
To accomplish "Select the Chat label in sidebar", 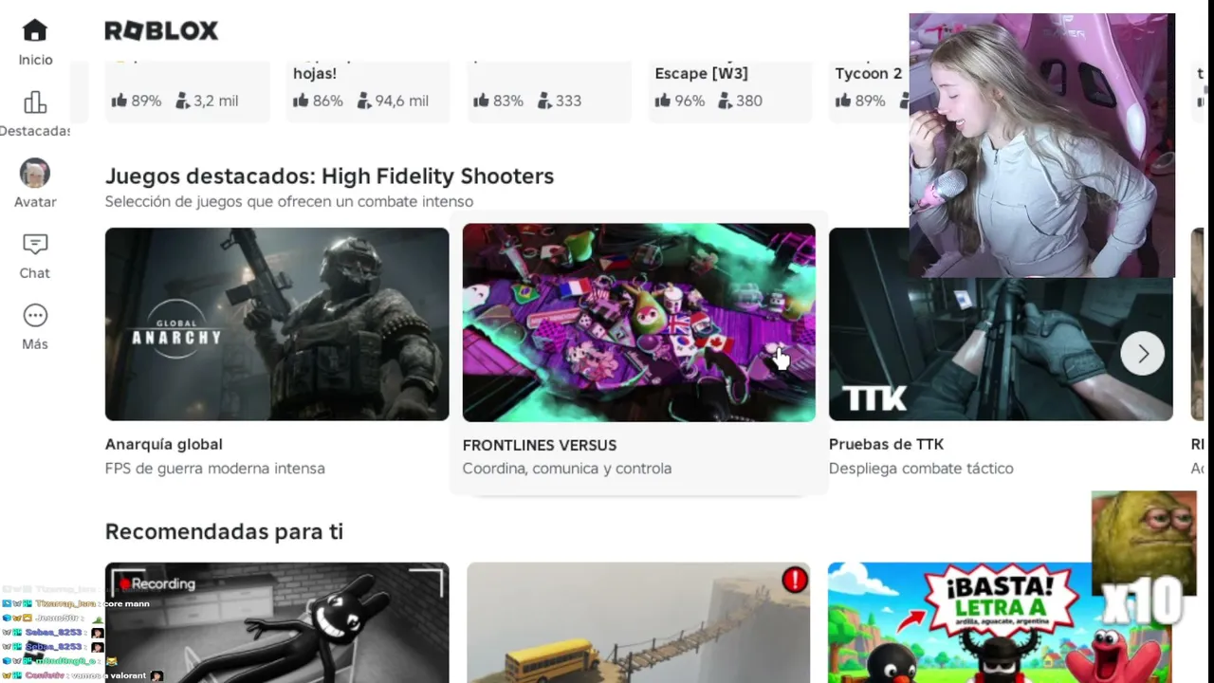I will point(35,273).
